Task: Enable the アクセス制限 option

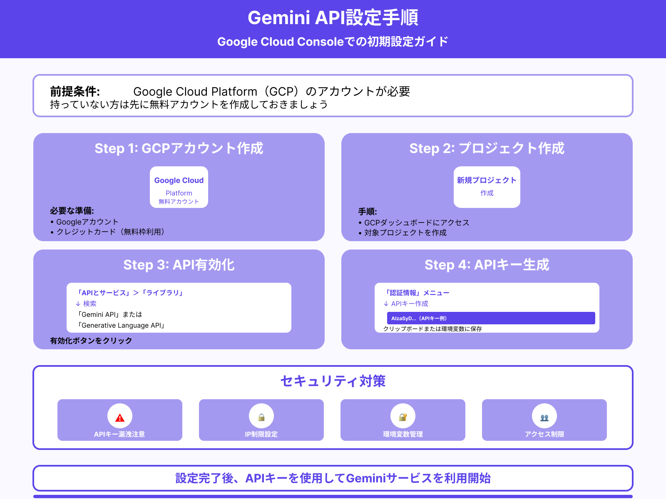Action: [x=544, y=420]
